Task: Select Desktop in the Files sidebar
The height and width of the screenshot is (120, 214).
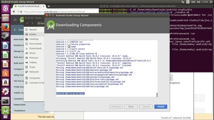Action: (x=34, y=39)
